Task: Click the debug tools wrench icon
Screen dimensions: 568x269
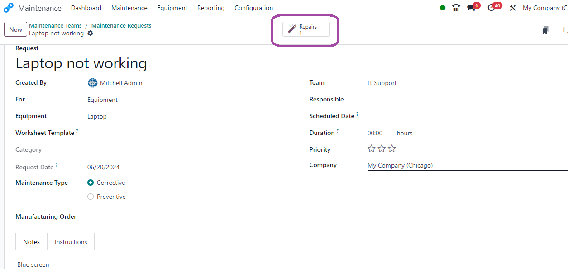Action: [x=513, y=8]
